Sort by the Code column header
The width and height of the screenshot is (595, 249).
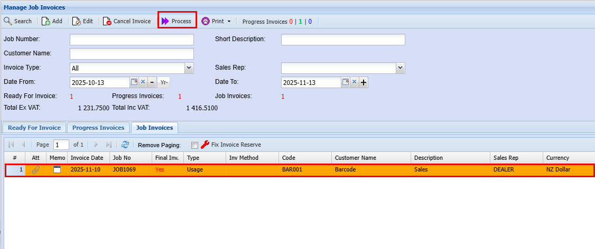(305, 158)
